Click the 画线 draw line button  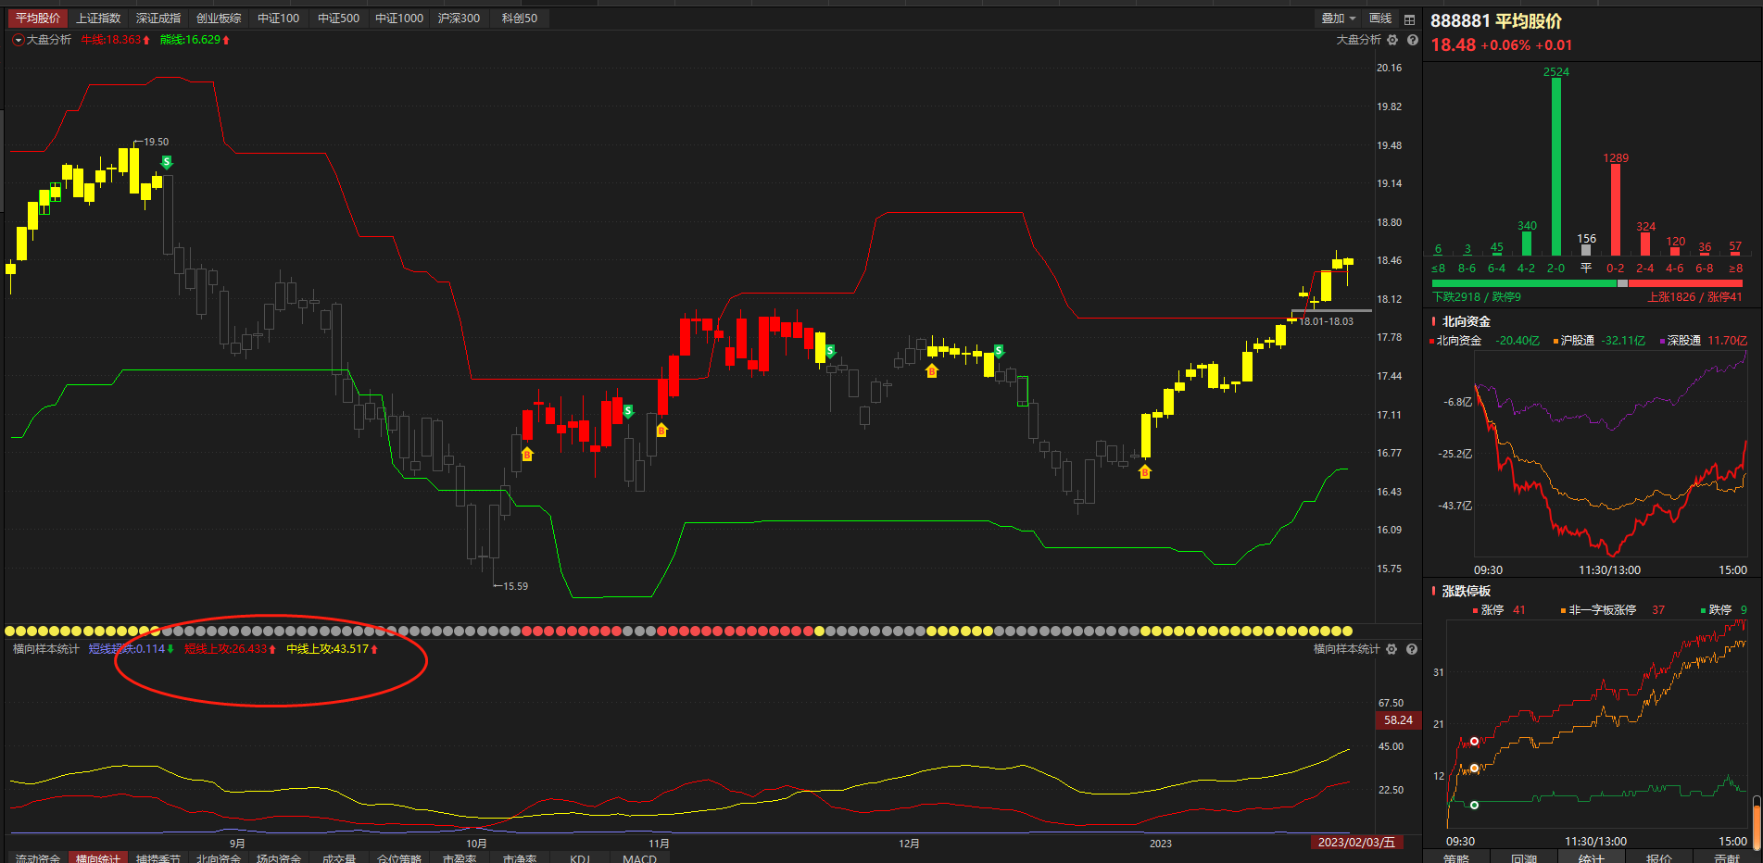1380,19
